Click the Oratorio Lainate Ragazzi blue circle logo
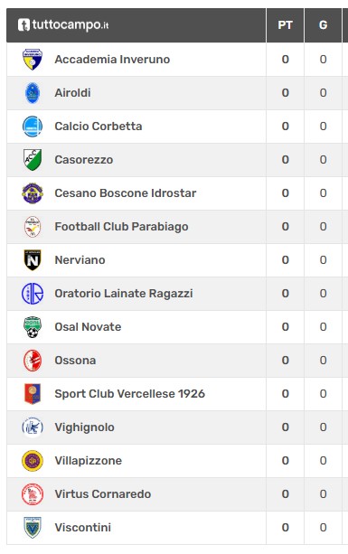Screen dimensions: 348x554 pos(33,294)
